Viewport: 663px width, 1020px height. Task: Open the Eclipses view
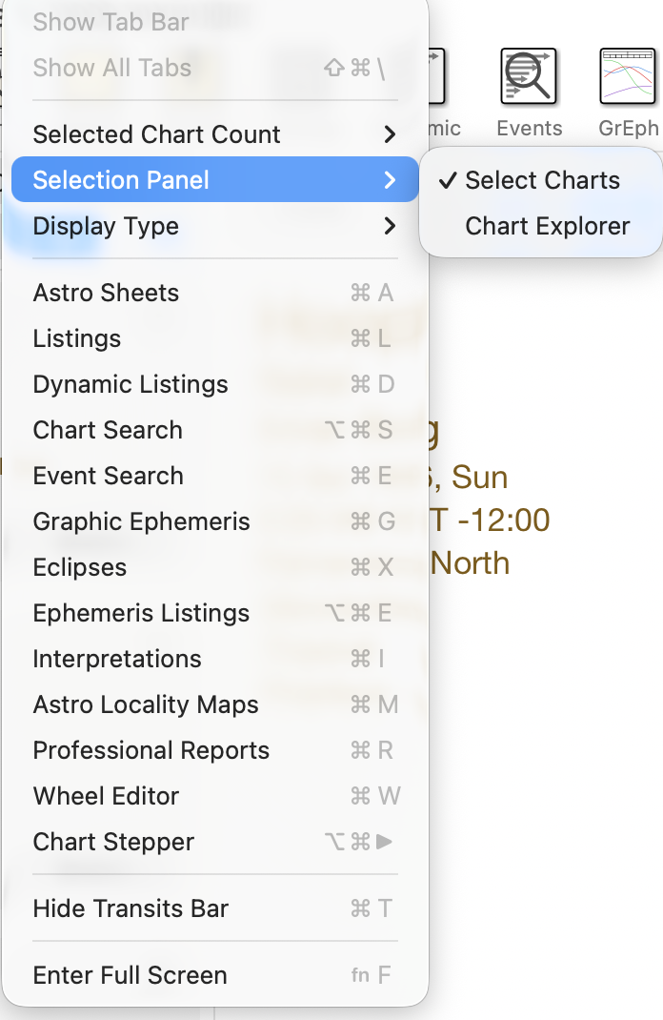79,567
